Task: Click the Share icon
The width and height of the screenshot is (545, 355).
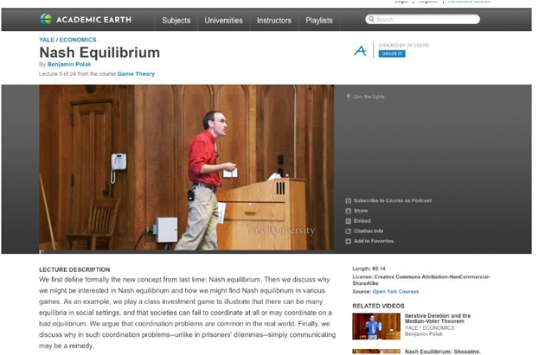Action: (348, 211)
